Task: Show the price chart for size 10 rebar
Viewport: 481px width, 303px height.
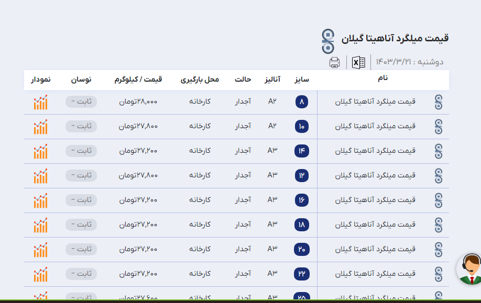Action: coord(40,127)
